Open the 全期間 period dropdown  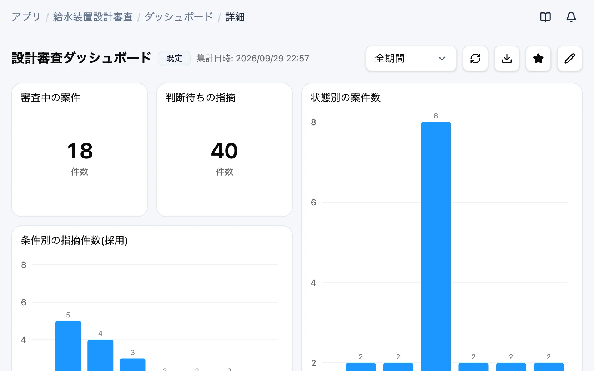(411, 59)
